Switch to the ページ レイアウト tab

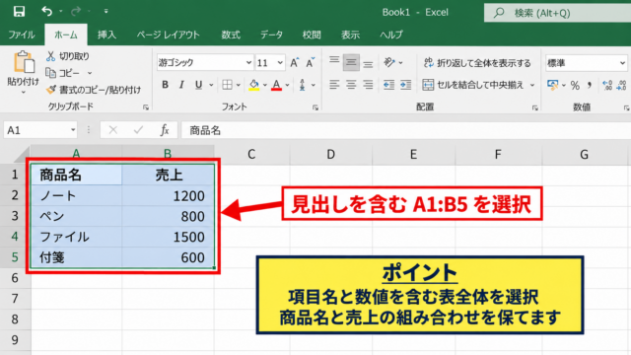pyautogui.click(x=168, y=35)
